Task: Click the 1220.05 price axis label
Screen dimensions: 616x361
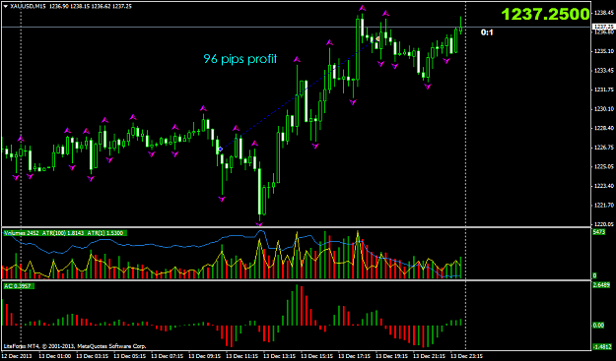Action: point(604,224)
